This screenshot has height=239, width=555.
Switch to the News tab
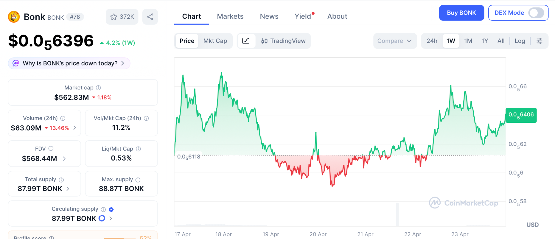[x=269, y=16]
